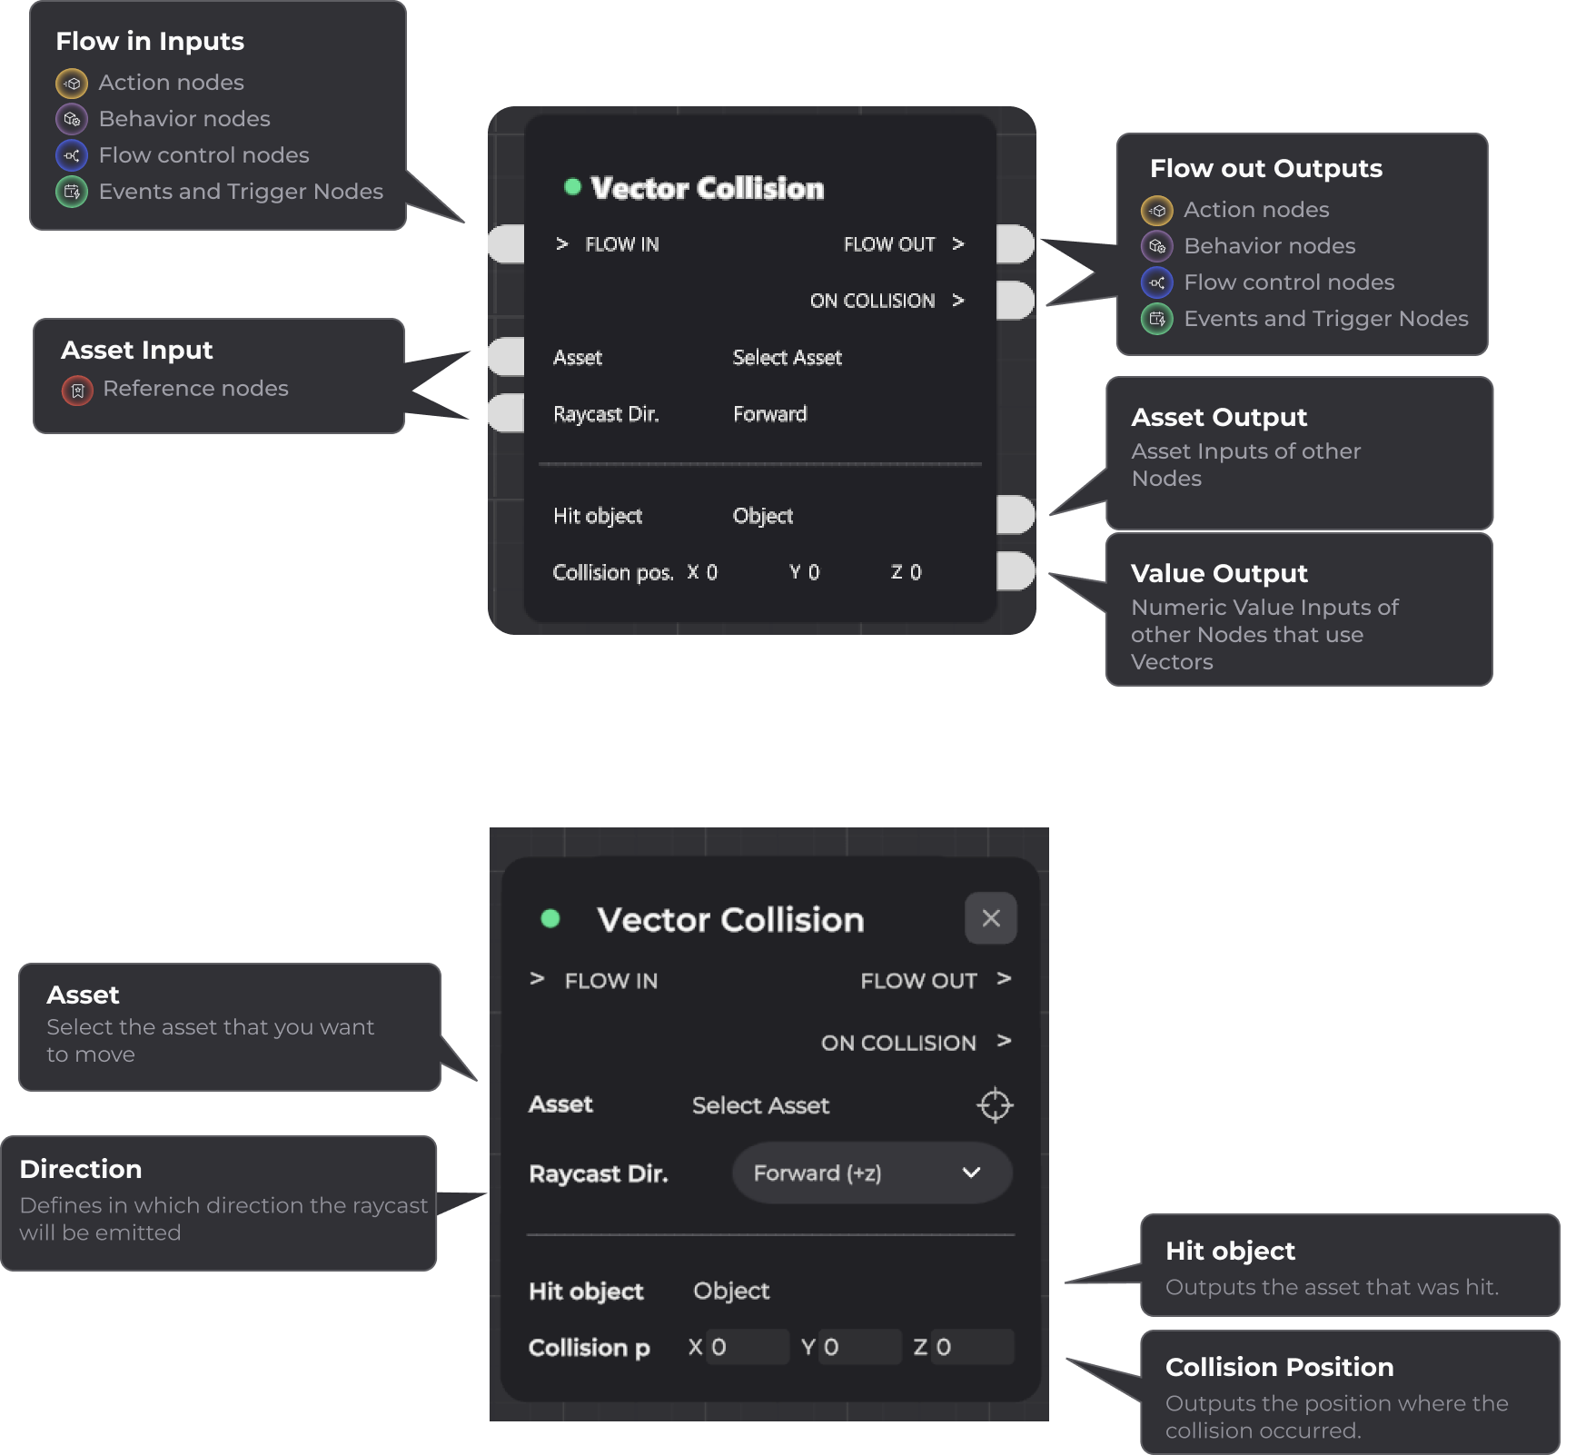Click the green status dot in detail panel title
This screenshot has width=1576, height=1455.
(x=550, y=918)
